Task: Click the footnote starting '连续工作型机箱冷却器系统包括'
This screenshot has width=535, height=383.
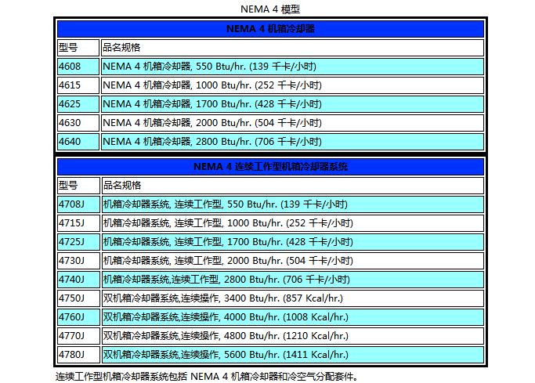Action: [207, 377]
